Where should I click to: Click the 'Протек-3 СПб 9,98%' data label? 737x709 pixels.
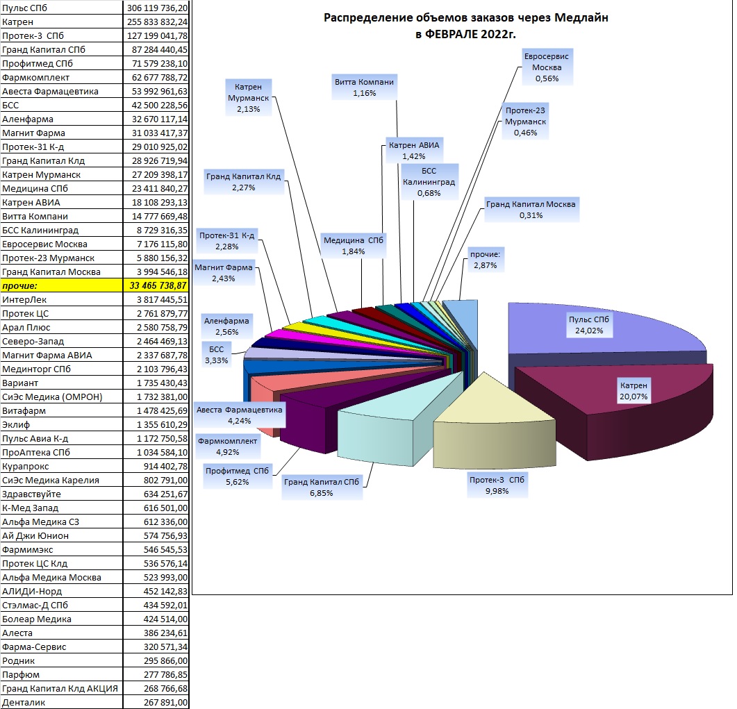tap(497, 485)
